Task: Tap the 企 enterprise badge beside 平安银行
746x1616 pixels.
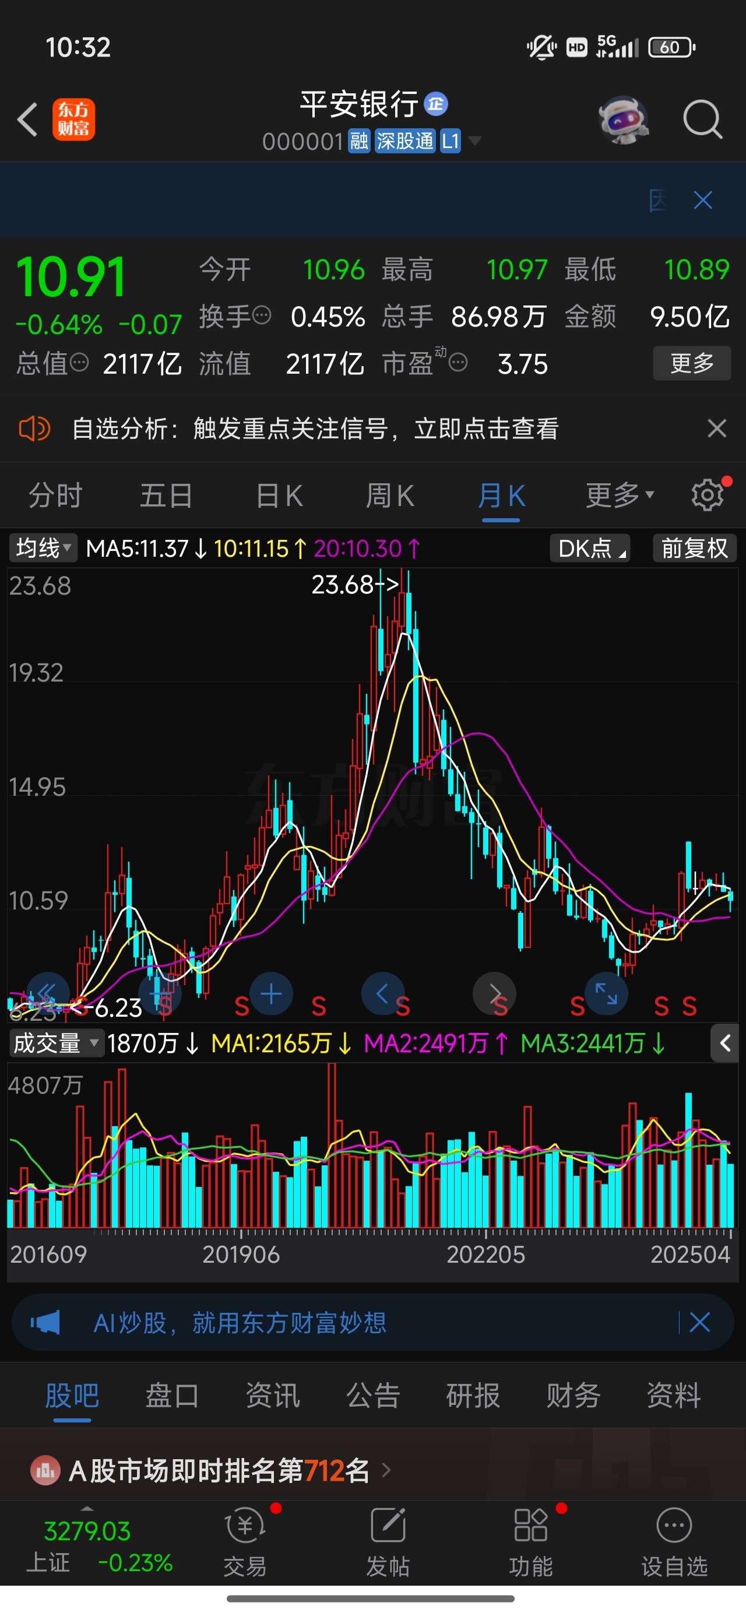Action: [x=436, y=104]
